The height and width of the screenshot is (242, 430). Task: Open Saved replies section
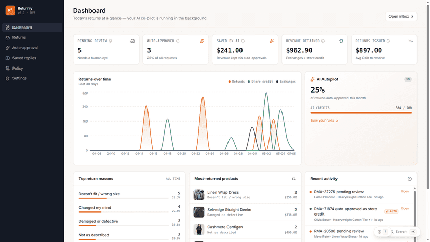[x=32, y=58]
